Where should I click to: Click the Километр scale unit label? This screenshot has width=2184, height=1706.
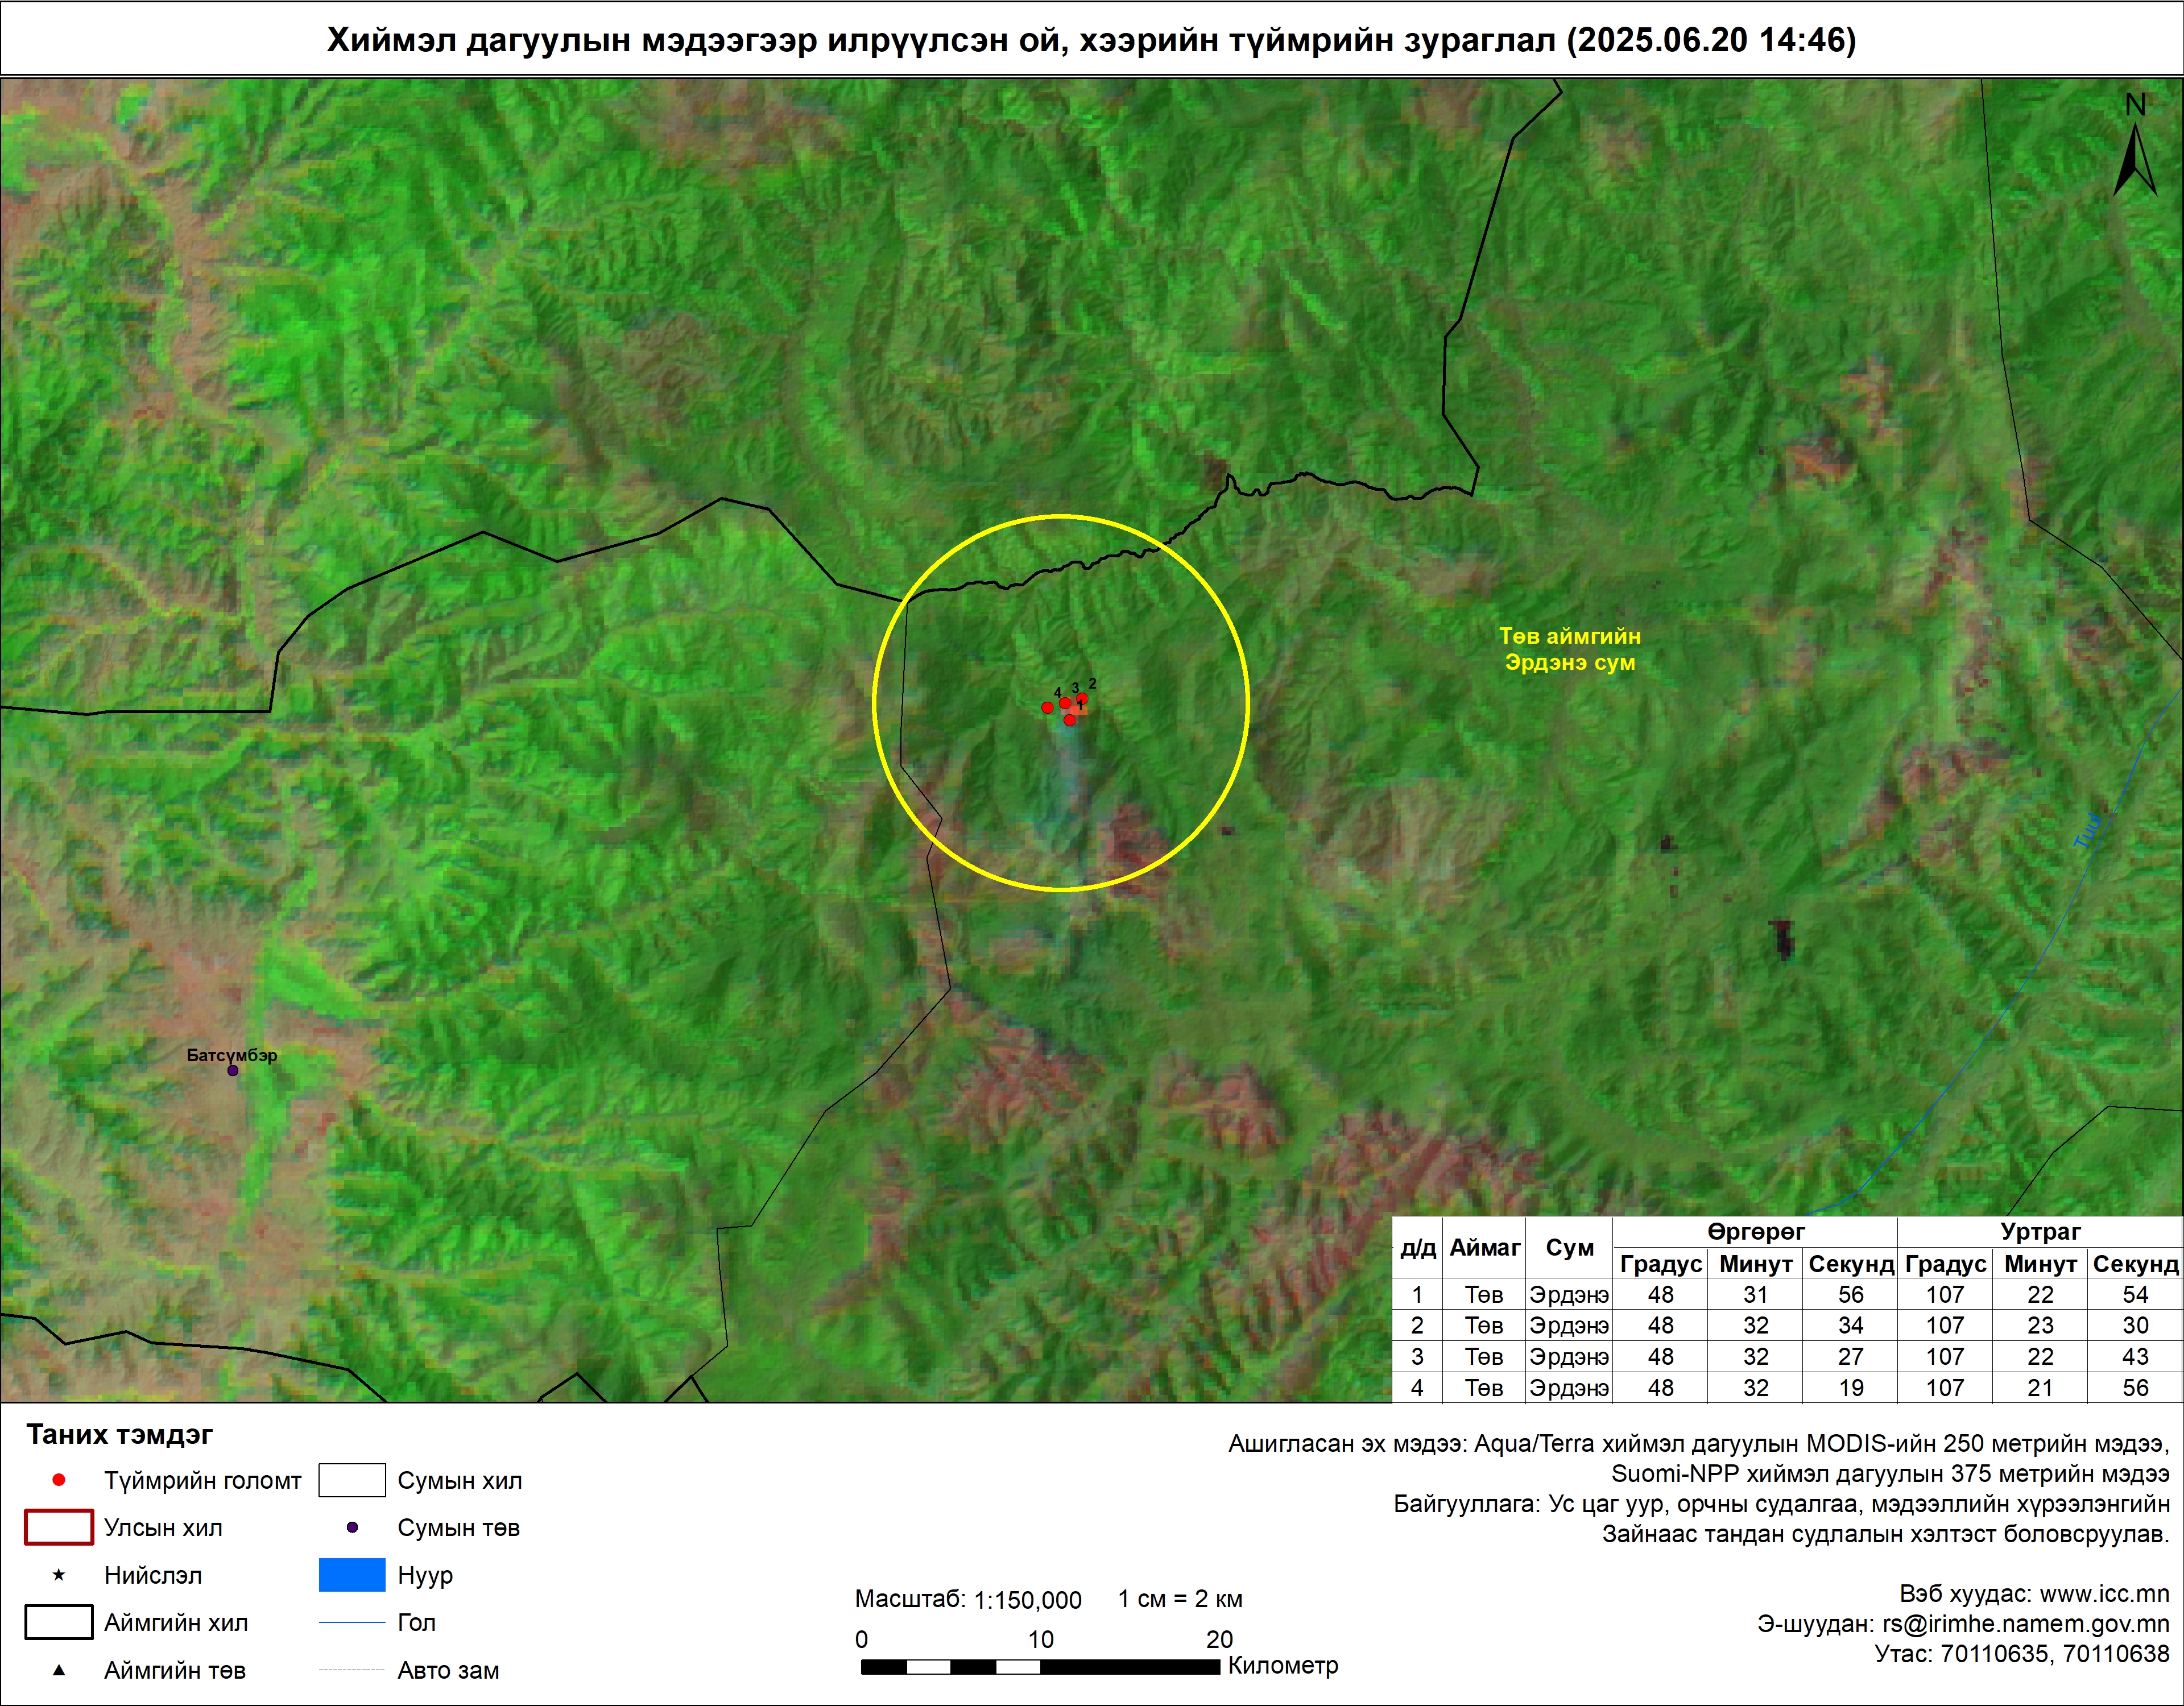pyautogui.click(x=1283, y=1666)
